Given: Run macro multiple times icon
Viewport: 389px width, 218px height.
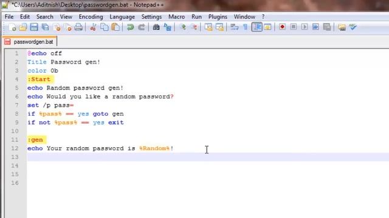Looking at the screenshot, I should coord(315,27).
